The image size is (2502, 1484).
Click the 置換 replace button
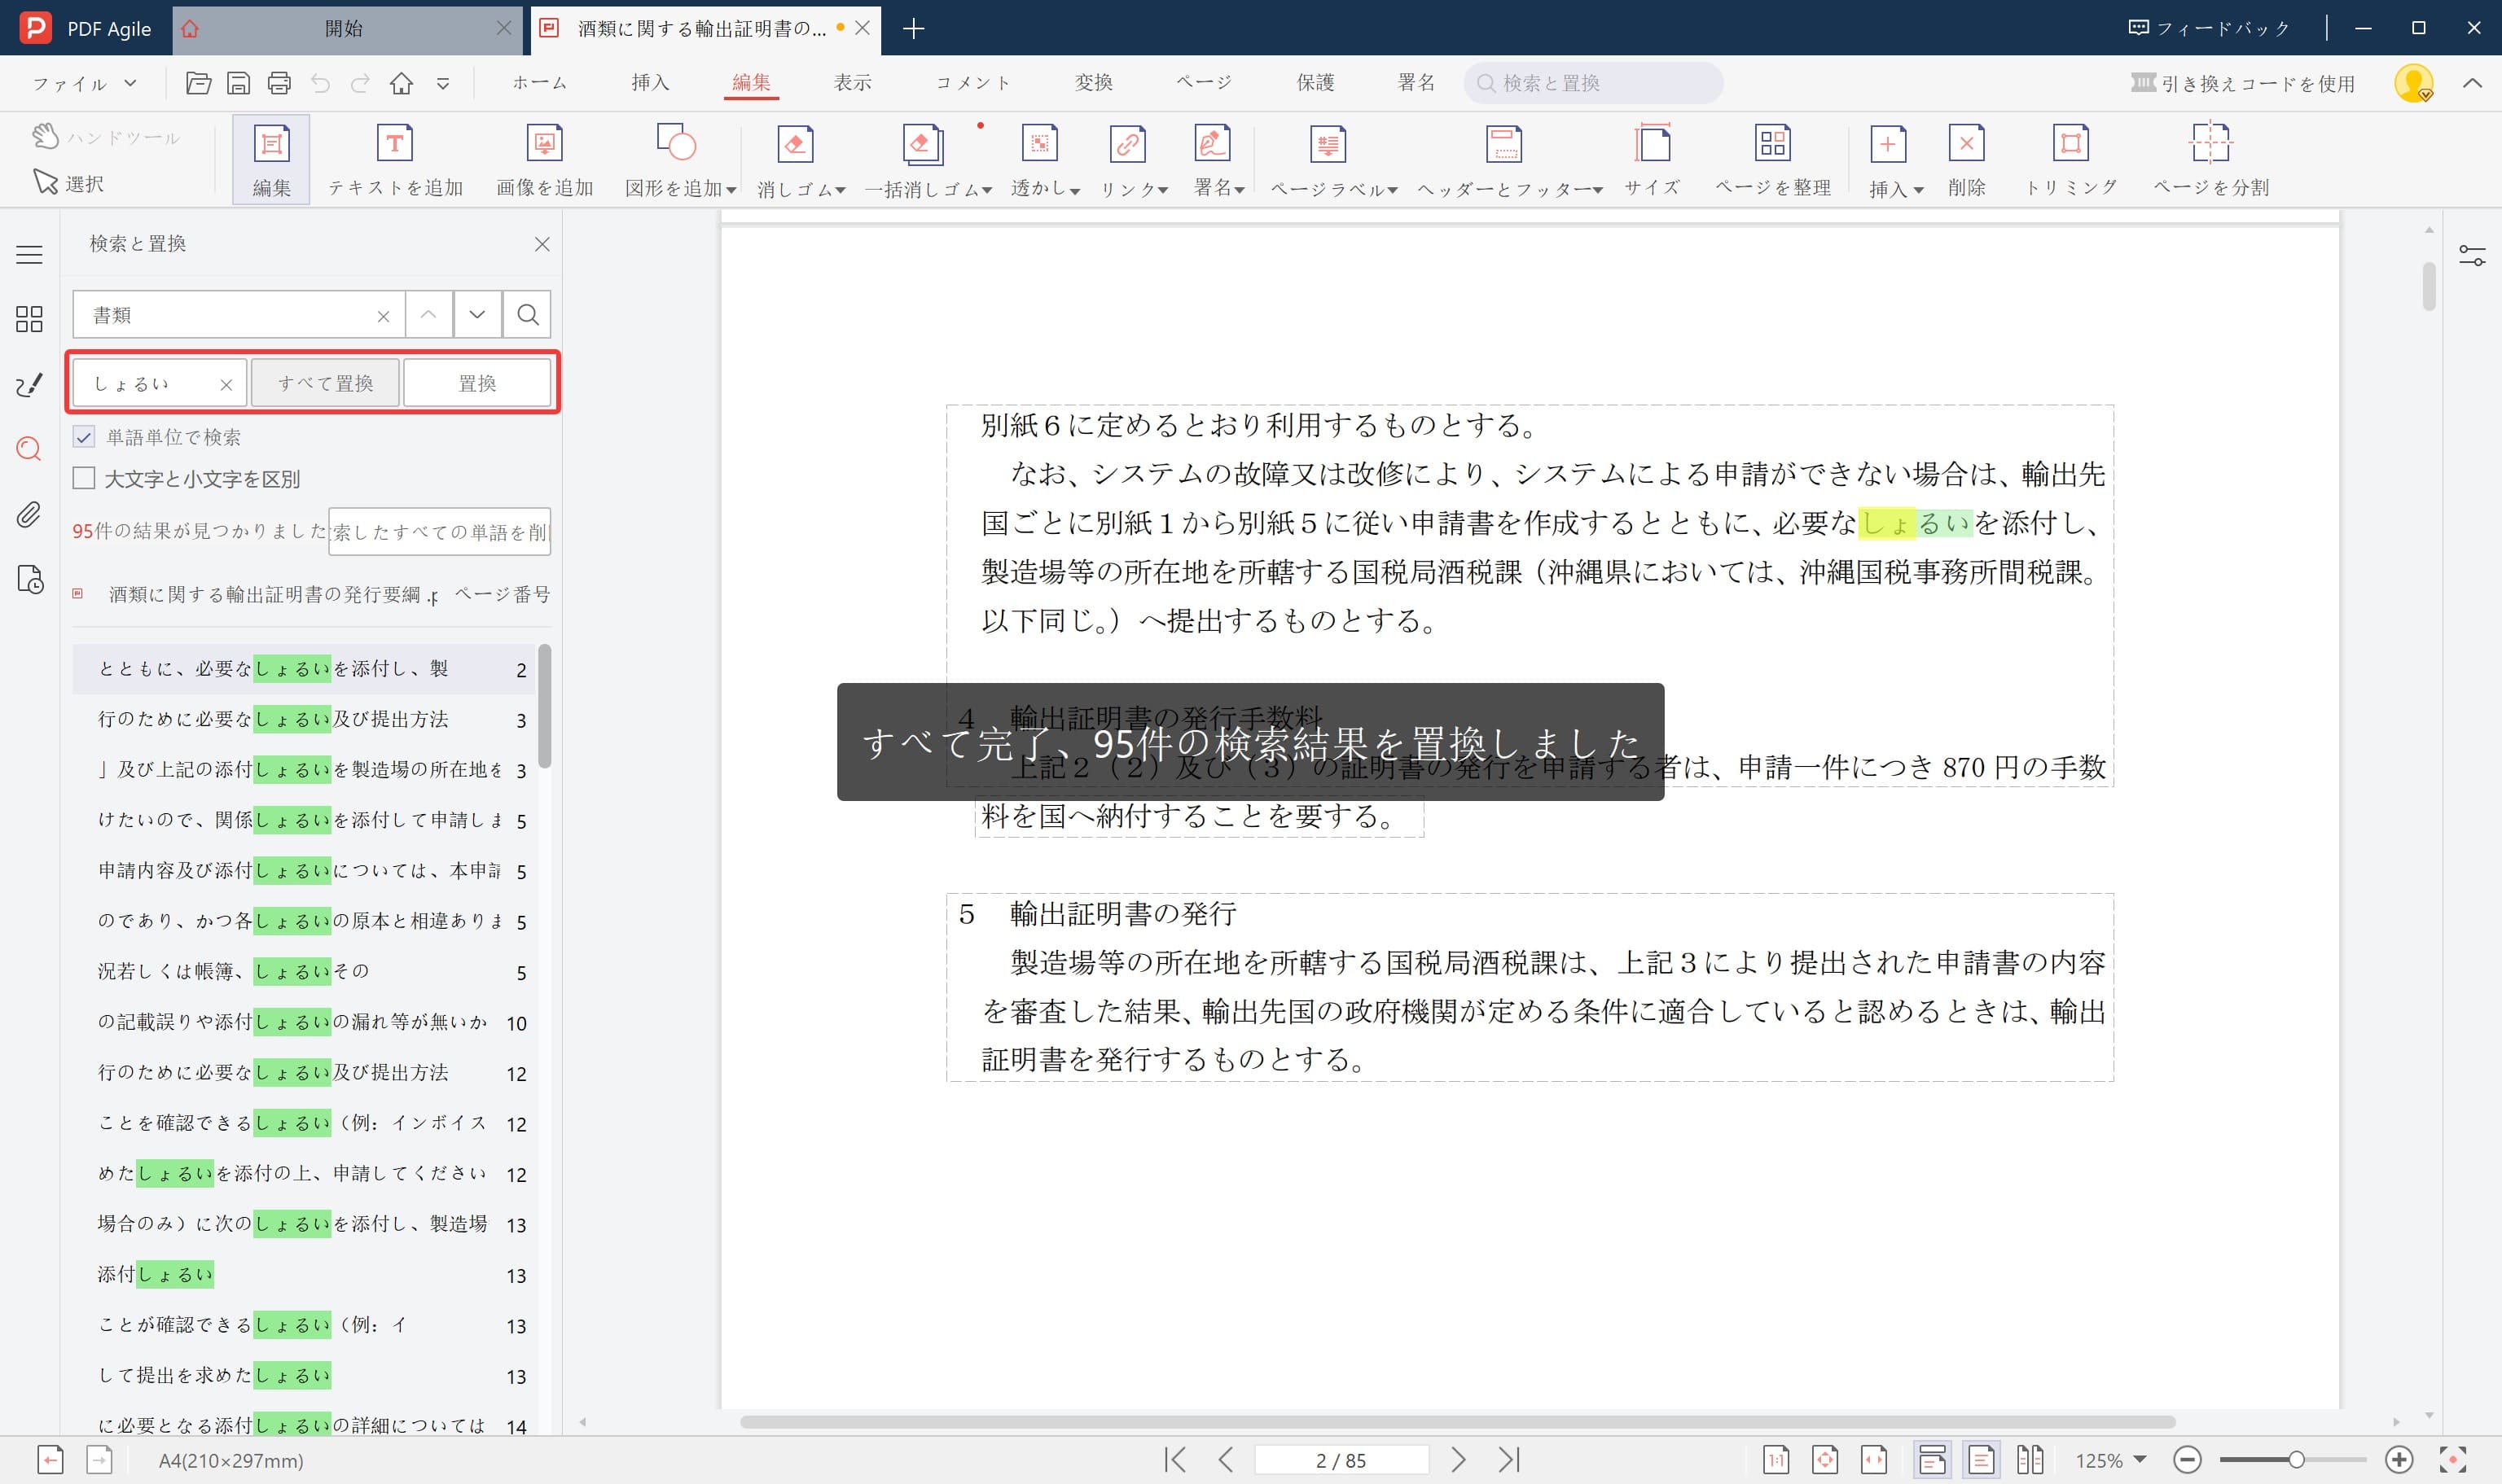click(478, 382)
